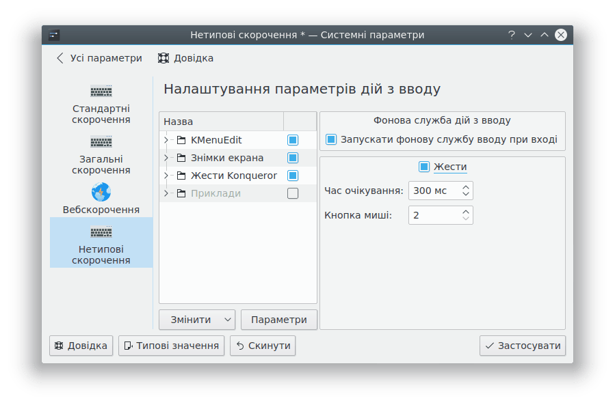Click the KMenuEdit folder icon
This screenshot has height=405, width=615.
click(x=181, y=140)
